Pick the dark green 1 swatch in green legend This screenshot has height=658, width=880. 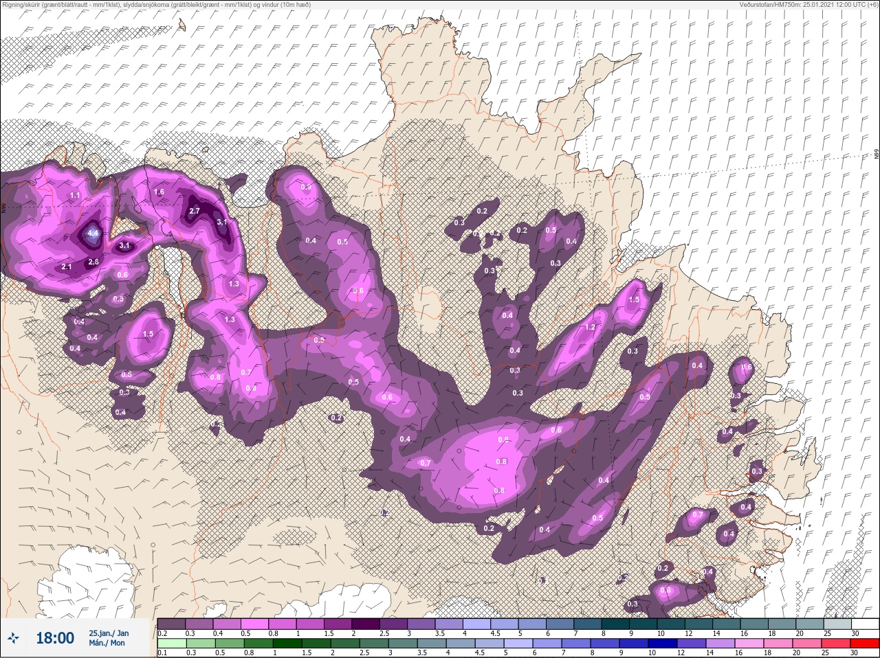pos(288,644)
